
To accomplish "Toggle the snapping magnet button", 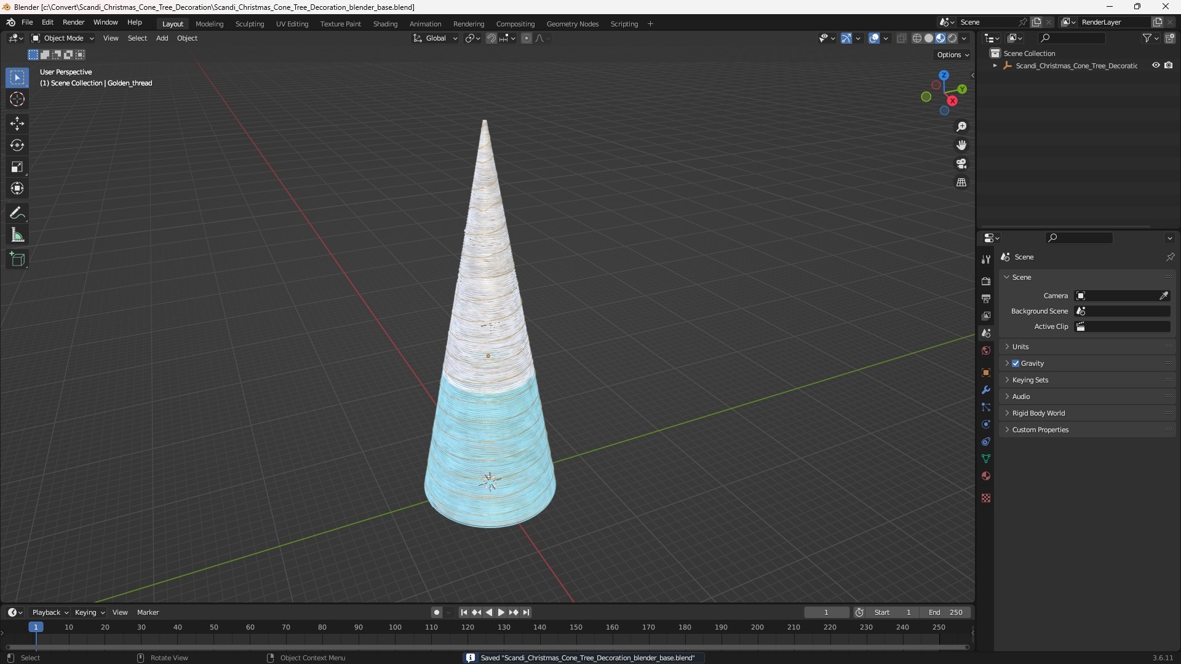I will point(491,38).
